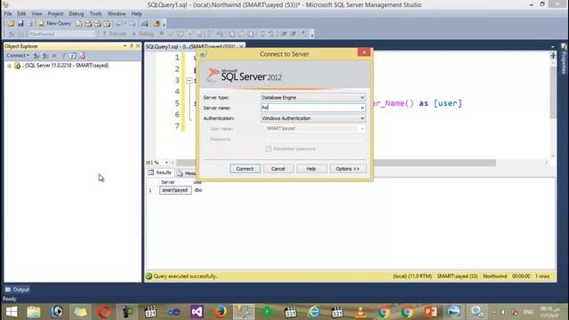
Task: Toggle the Remember password checkbox
Action: (x=268, y=148)
